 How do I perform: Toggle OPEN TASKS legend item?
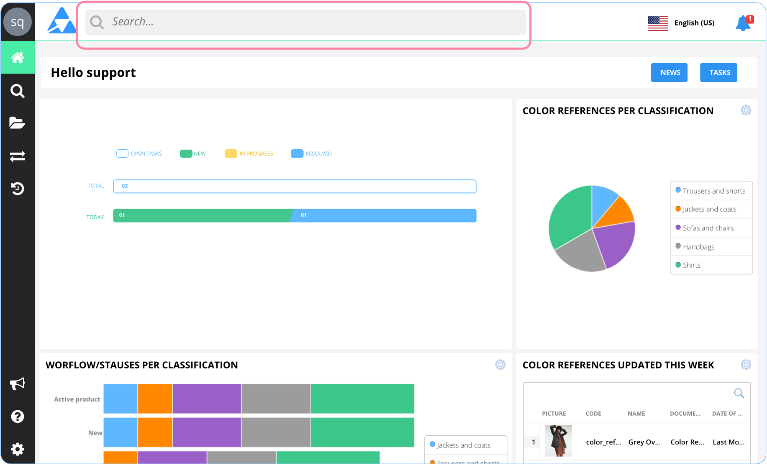[139, 153]
